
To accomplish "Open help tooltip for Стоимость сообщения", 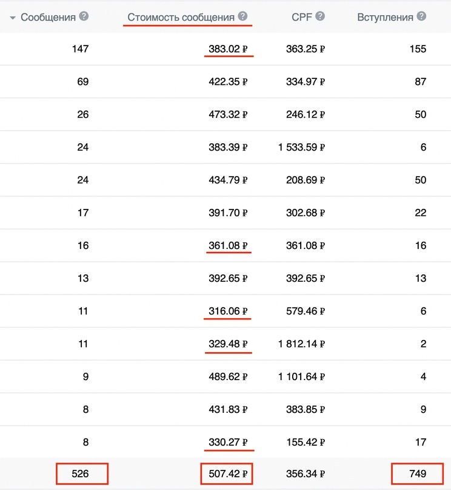I will click(x=243, y=16).
